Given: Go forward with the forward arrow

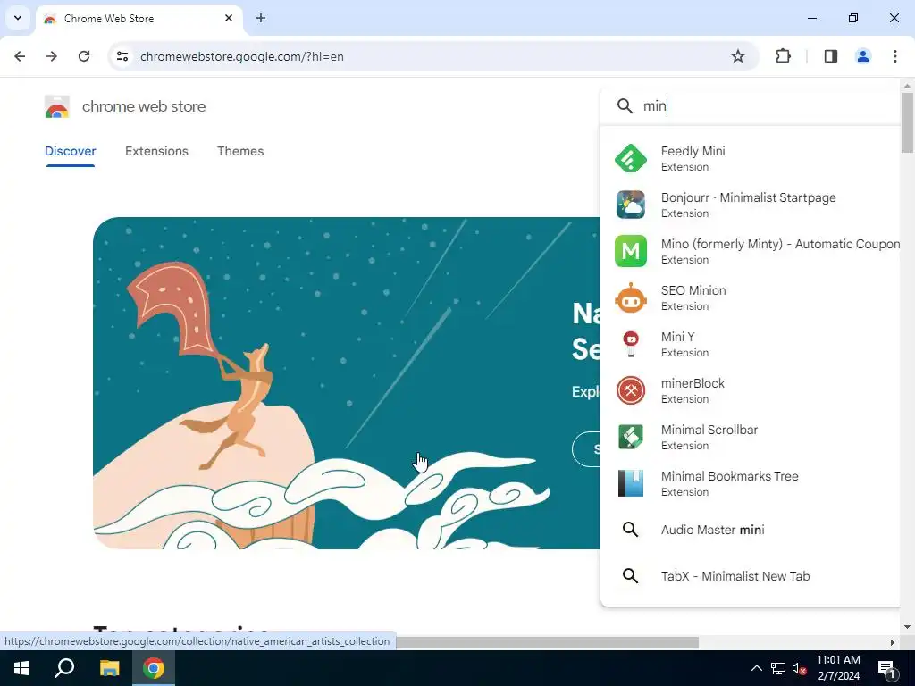Looking at the screenshot, I should (x=52, y=56).
